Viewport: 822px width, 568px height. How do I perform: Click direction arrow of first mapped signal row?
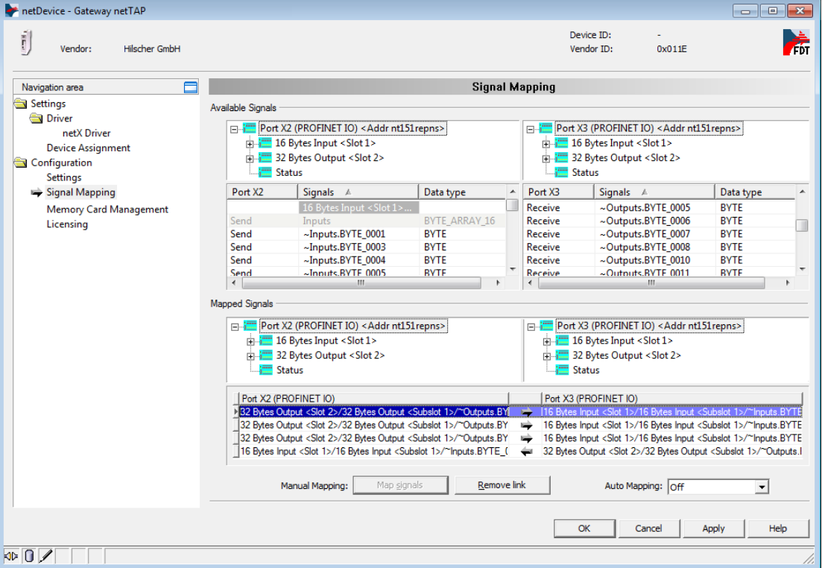point(526,412)
